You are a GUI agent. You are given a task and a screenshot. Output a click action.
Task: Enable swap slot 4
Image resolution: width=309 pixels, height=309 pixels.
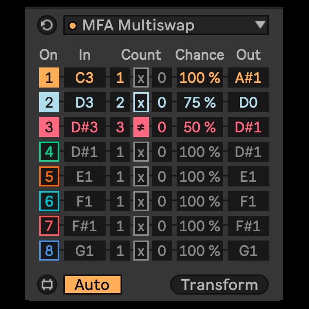click(49, 152)
